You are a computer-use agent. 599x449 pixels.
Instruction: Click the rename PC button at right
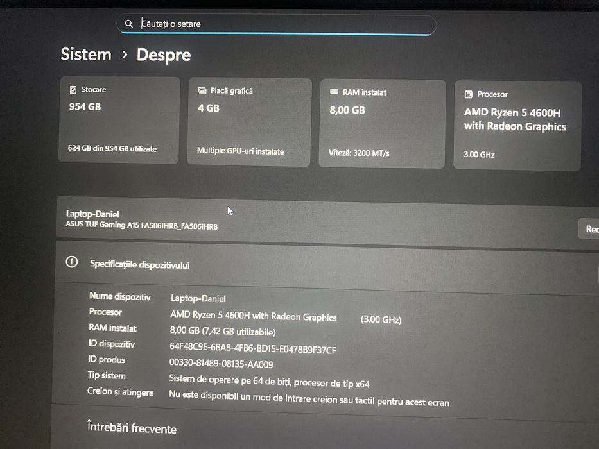tap(589, 229)
